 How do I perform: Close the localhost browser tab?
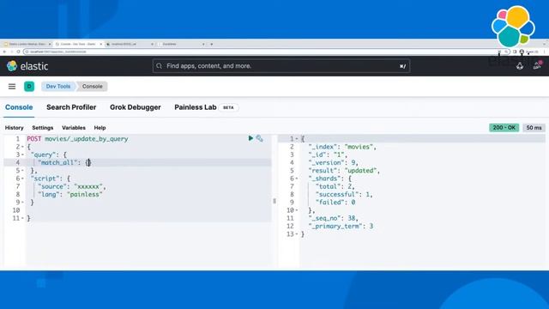click(x=153, y=44)
